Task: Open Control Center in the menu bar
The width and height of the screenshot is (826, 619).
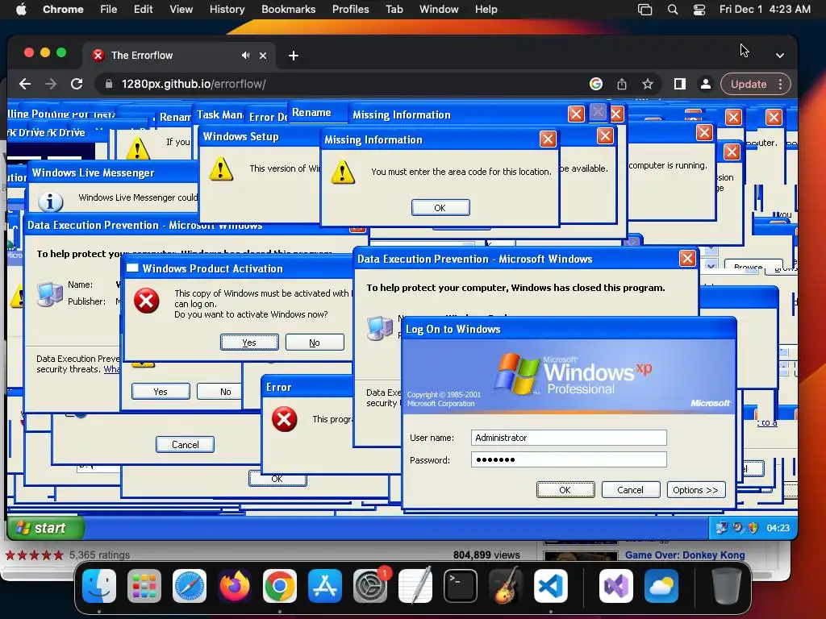Action: point(699,10)
